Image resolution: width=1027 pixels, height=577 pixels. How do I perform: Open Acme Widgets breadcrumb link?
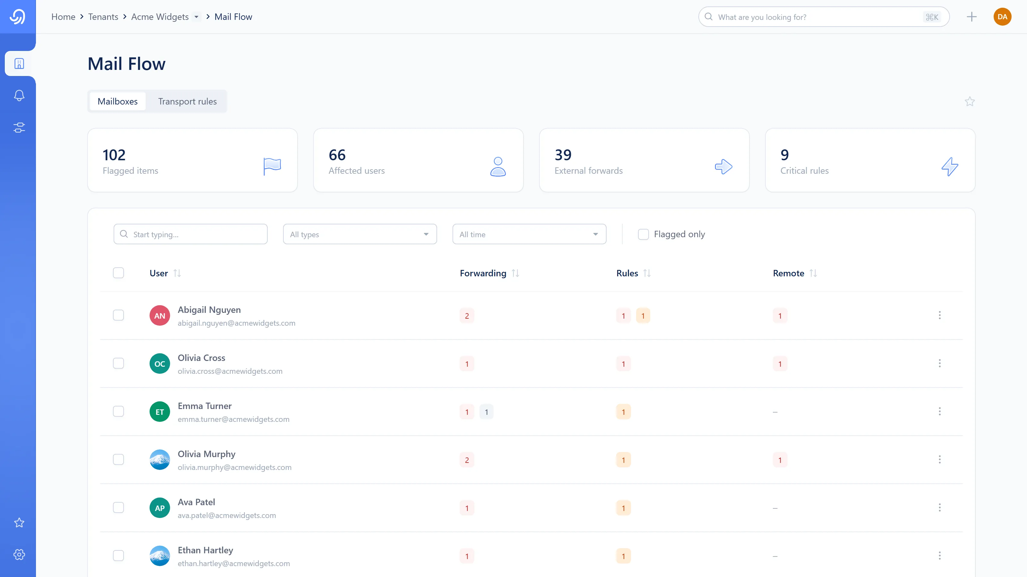160,17
